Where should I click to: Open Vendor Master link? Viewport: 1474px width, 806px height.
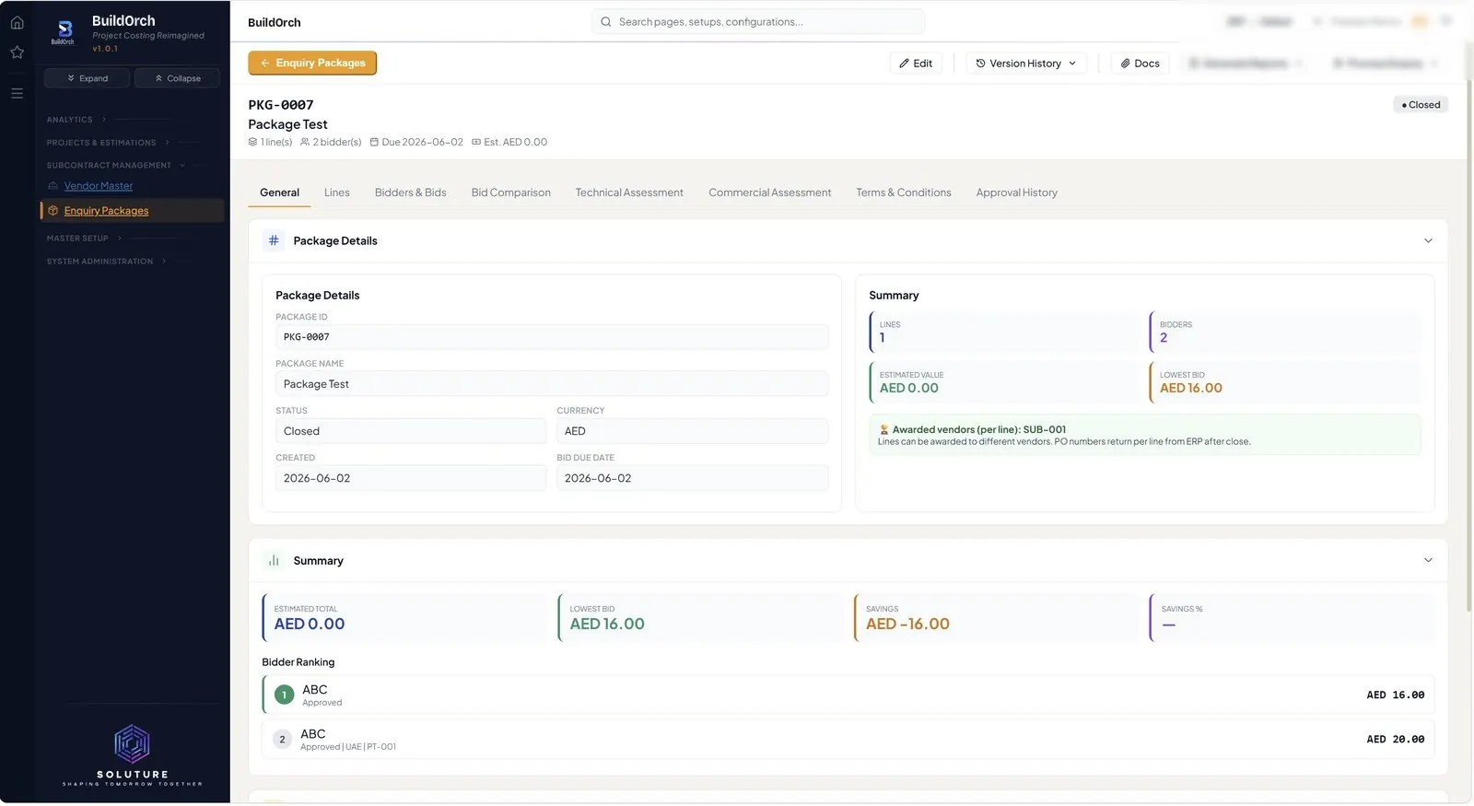99,186
